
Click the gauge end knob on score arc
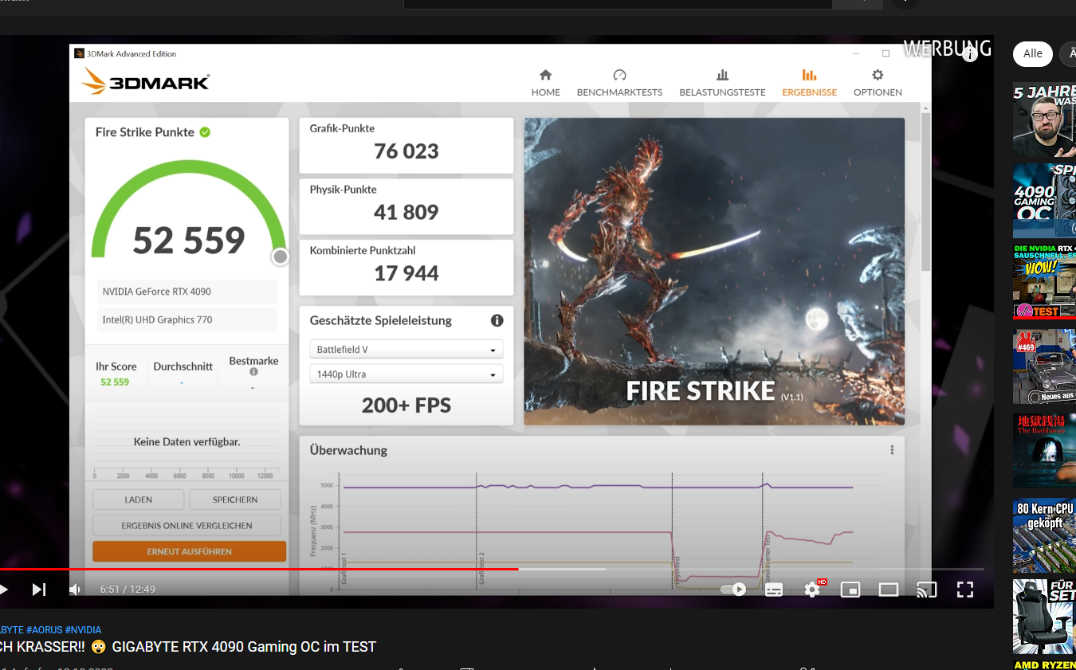pyautogui.click(x=280, y=257)
